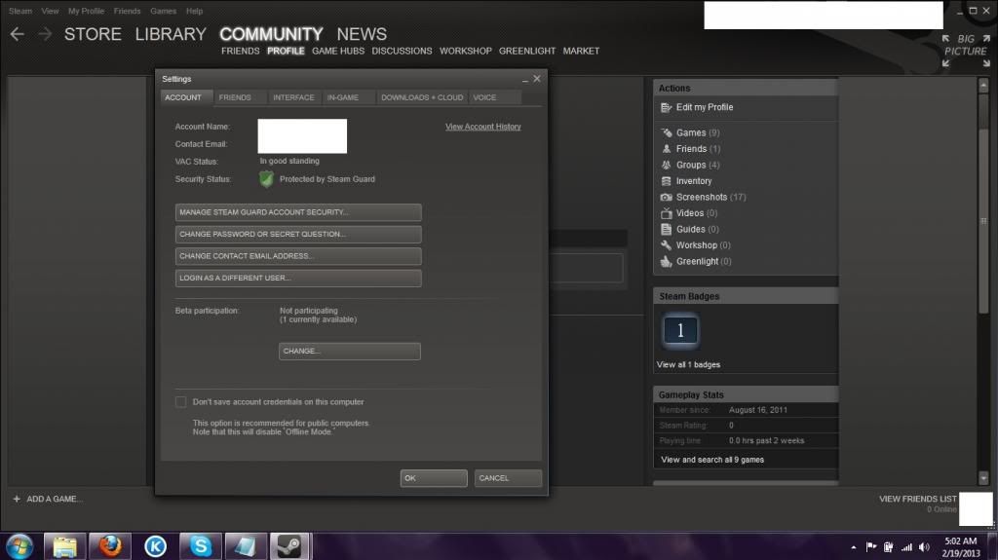Click scrollbar up arrow in profile page
998x560 pixels.
[983, 85]
